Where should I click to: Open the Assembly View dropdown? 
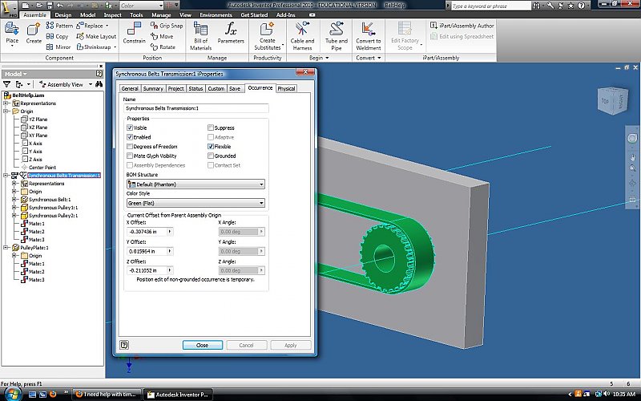[x=67, y=84]
